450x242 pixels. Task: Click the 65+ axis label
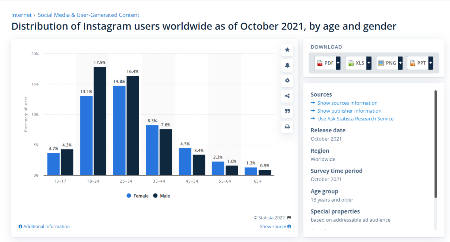(258, 181)
